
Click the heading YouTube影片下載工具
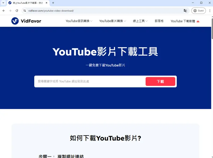(x=105, y=52)
